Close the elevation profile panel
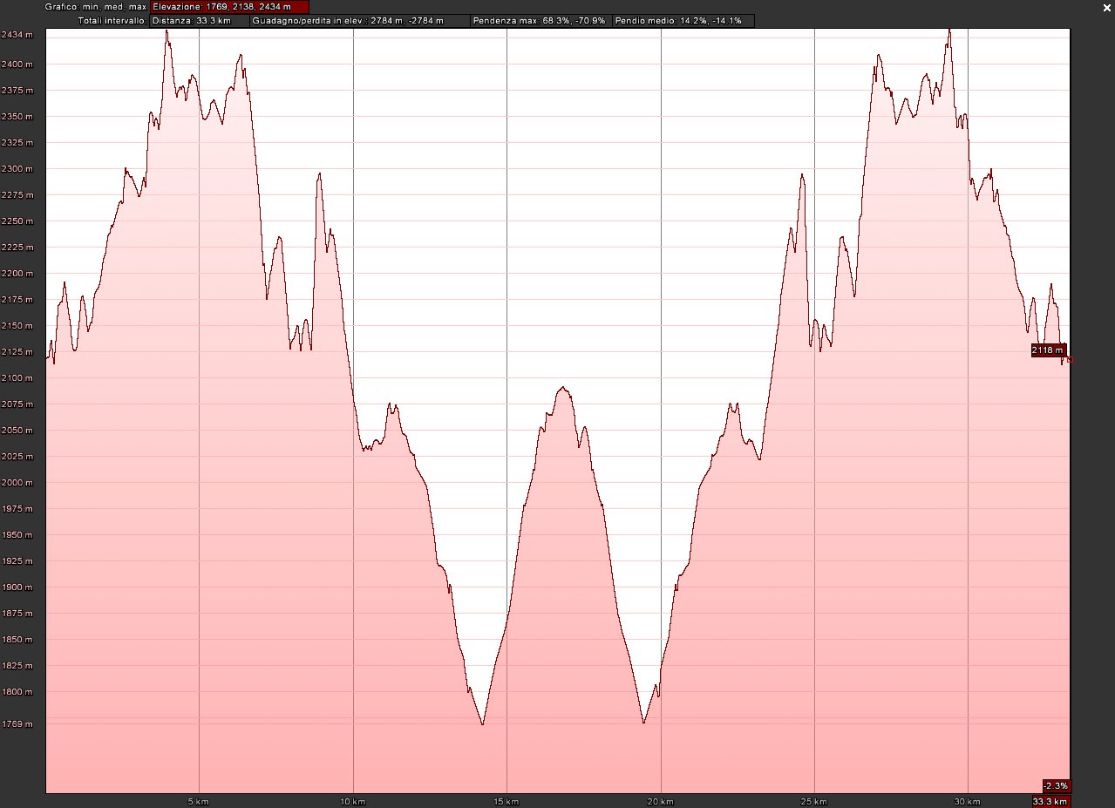 point(1105,6)
